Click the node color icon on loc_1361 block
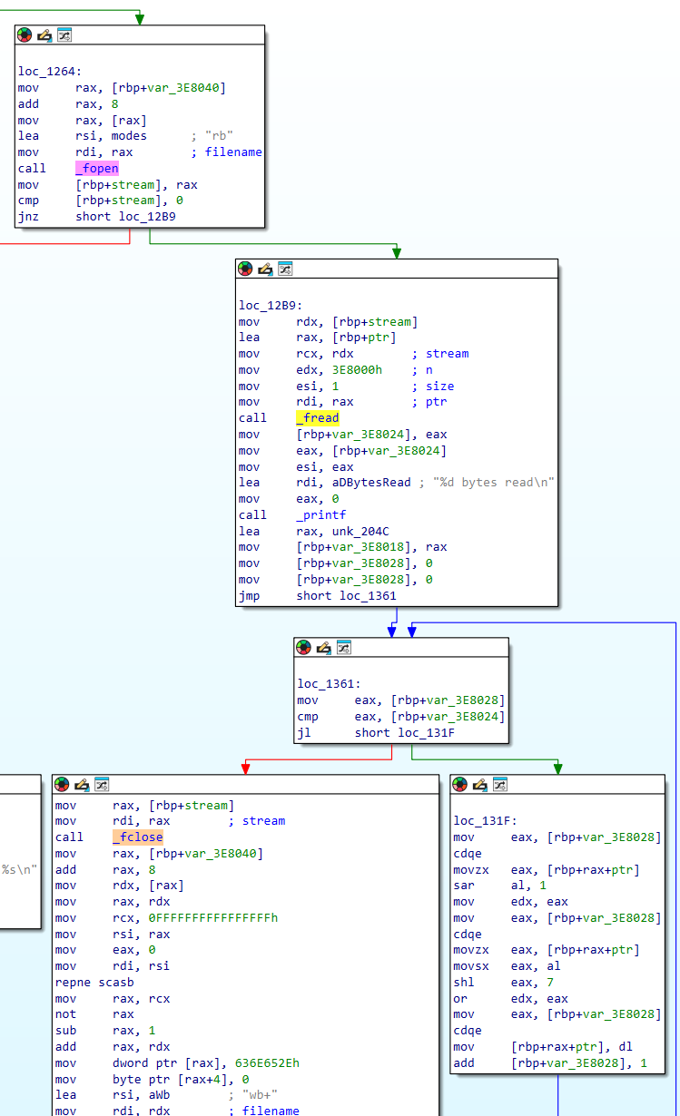Image resolution: width=680 pixels, height=1116 pixels. click(x=303, y=647)
